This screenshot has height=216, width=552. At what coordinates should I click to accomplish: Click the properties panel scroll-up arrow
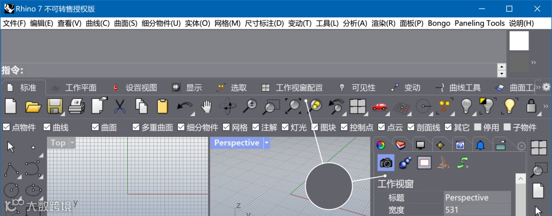pos(521,179)
